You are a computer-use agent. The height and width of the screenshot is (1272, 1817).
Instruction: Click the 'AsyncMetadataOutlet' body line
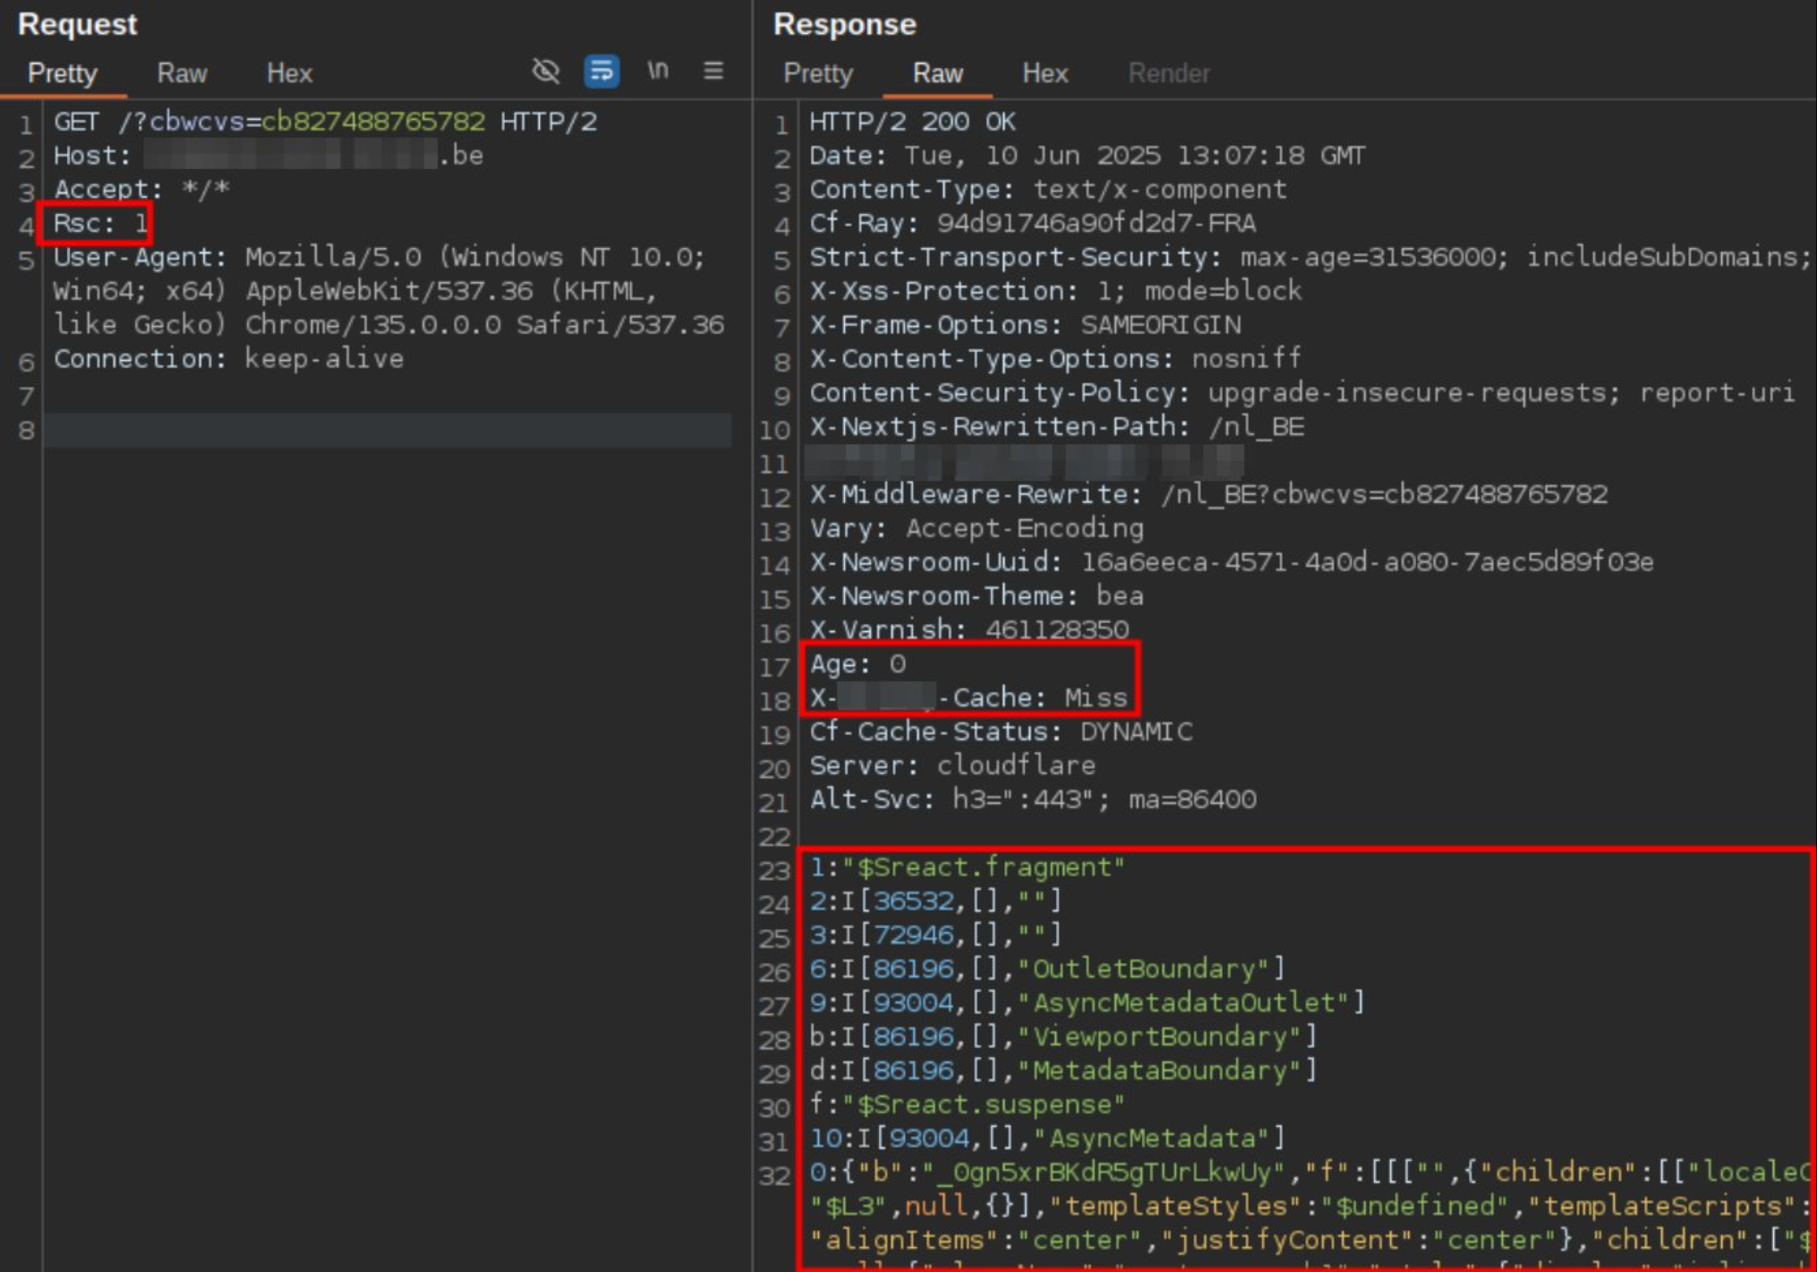(1087, 1003)
